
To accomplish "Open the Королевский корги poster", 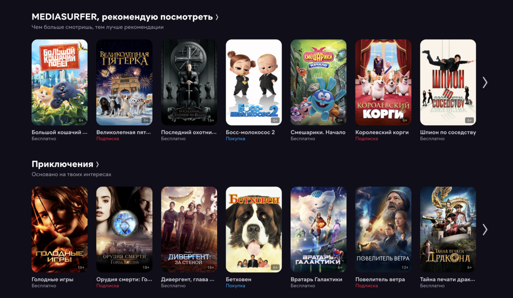I will point(383,82).
